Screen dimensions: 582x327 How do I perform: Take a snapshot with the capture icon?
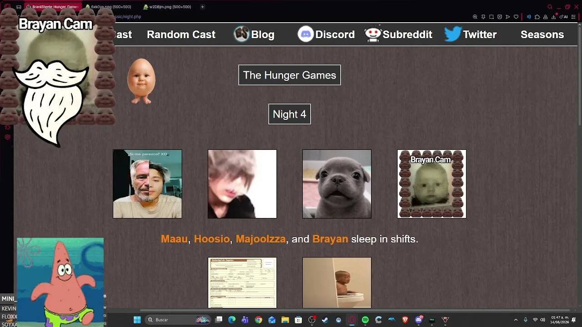point(492,17)
